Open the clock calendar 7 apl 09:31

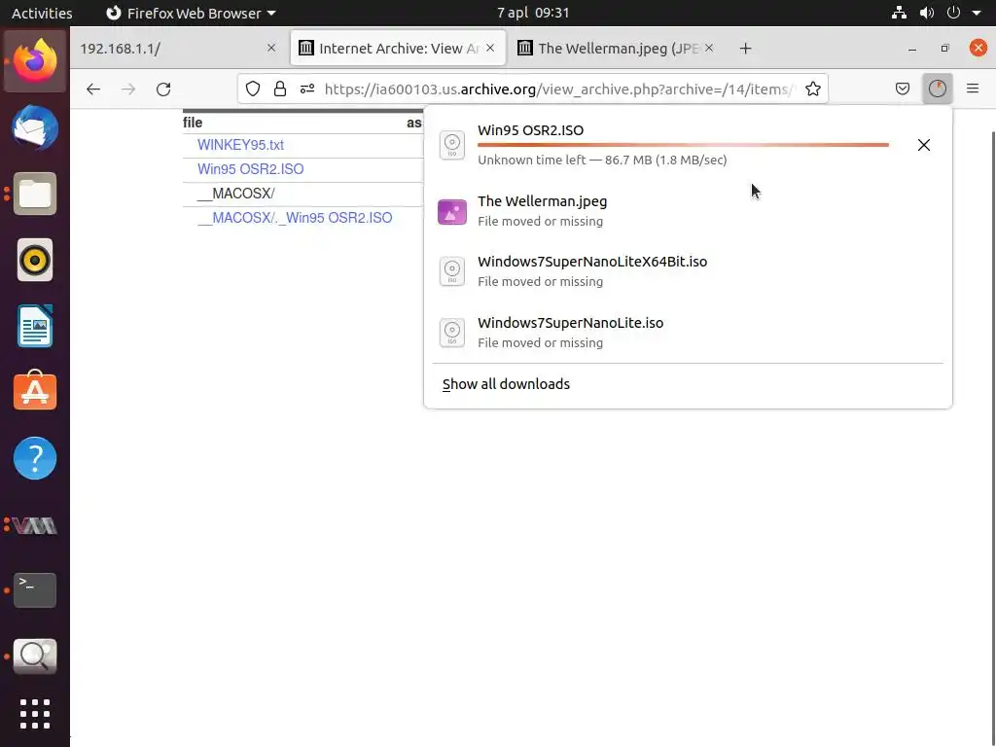click(x=533, y=13)
